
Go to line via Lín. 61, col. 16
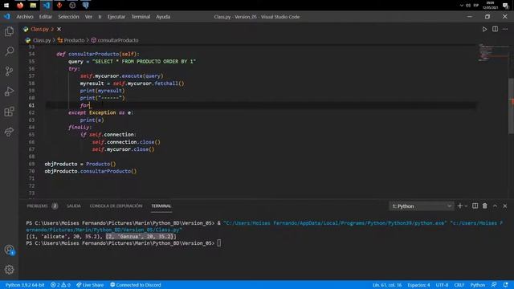(x=387, y=285)
